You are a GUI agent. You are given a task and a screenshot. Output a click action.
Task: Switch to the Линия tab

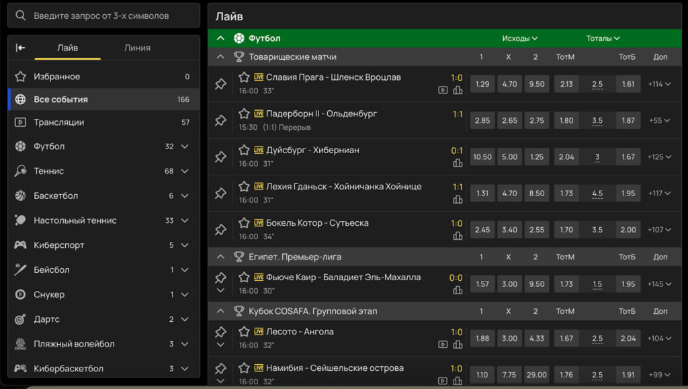137,48
